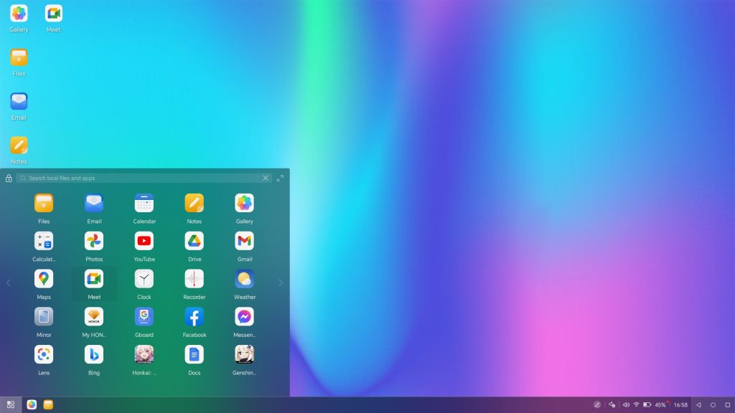This screenshot has height=413, width=735.
Task: Open the Email shortcut on the desktop
Action: 19,102
